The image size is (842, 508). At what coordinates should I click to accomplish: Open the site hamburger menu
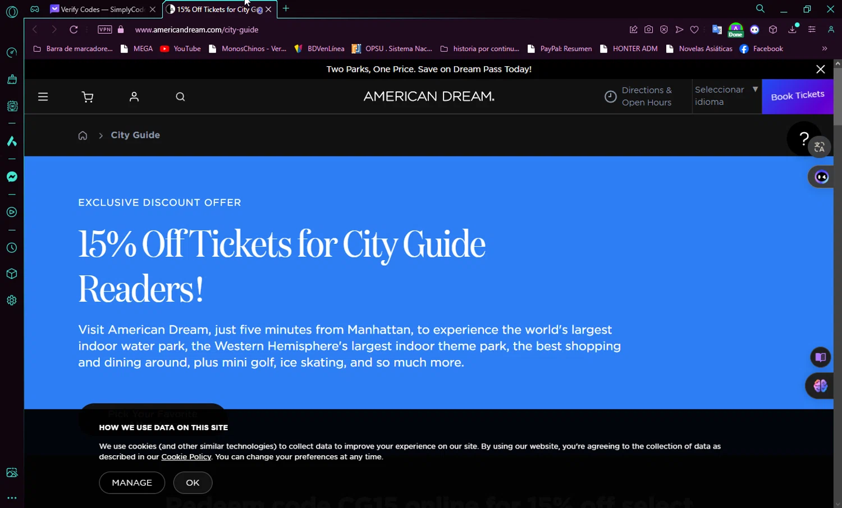(43, 97)
